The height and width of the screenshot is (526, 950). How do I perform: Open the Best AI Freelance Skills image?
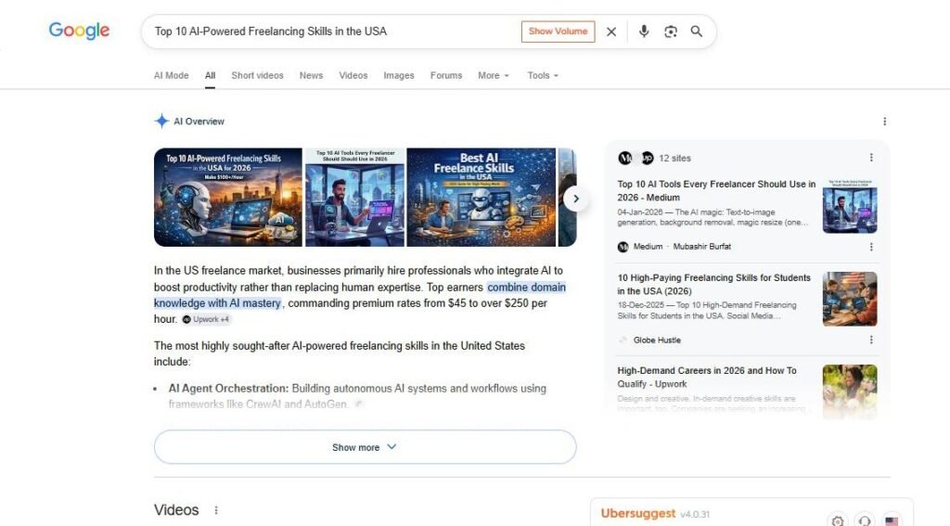coord(481,198)
